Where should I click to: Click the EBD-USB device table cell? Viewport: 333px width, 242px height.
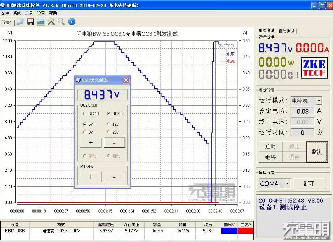(x=15, y=231)
